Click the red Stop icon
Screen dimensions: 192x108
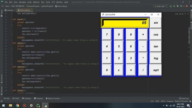[x=187, y=6]
